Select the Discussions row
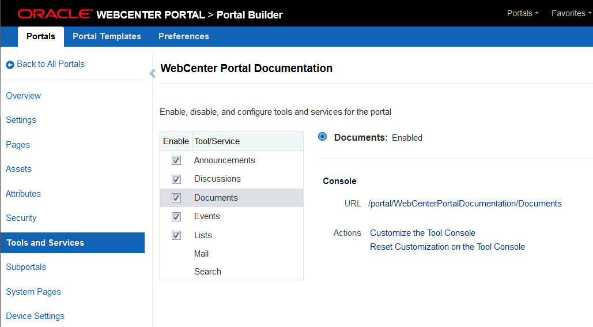 (x=232, y=179)
